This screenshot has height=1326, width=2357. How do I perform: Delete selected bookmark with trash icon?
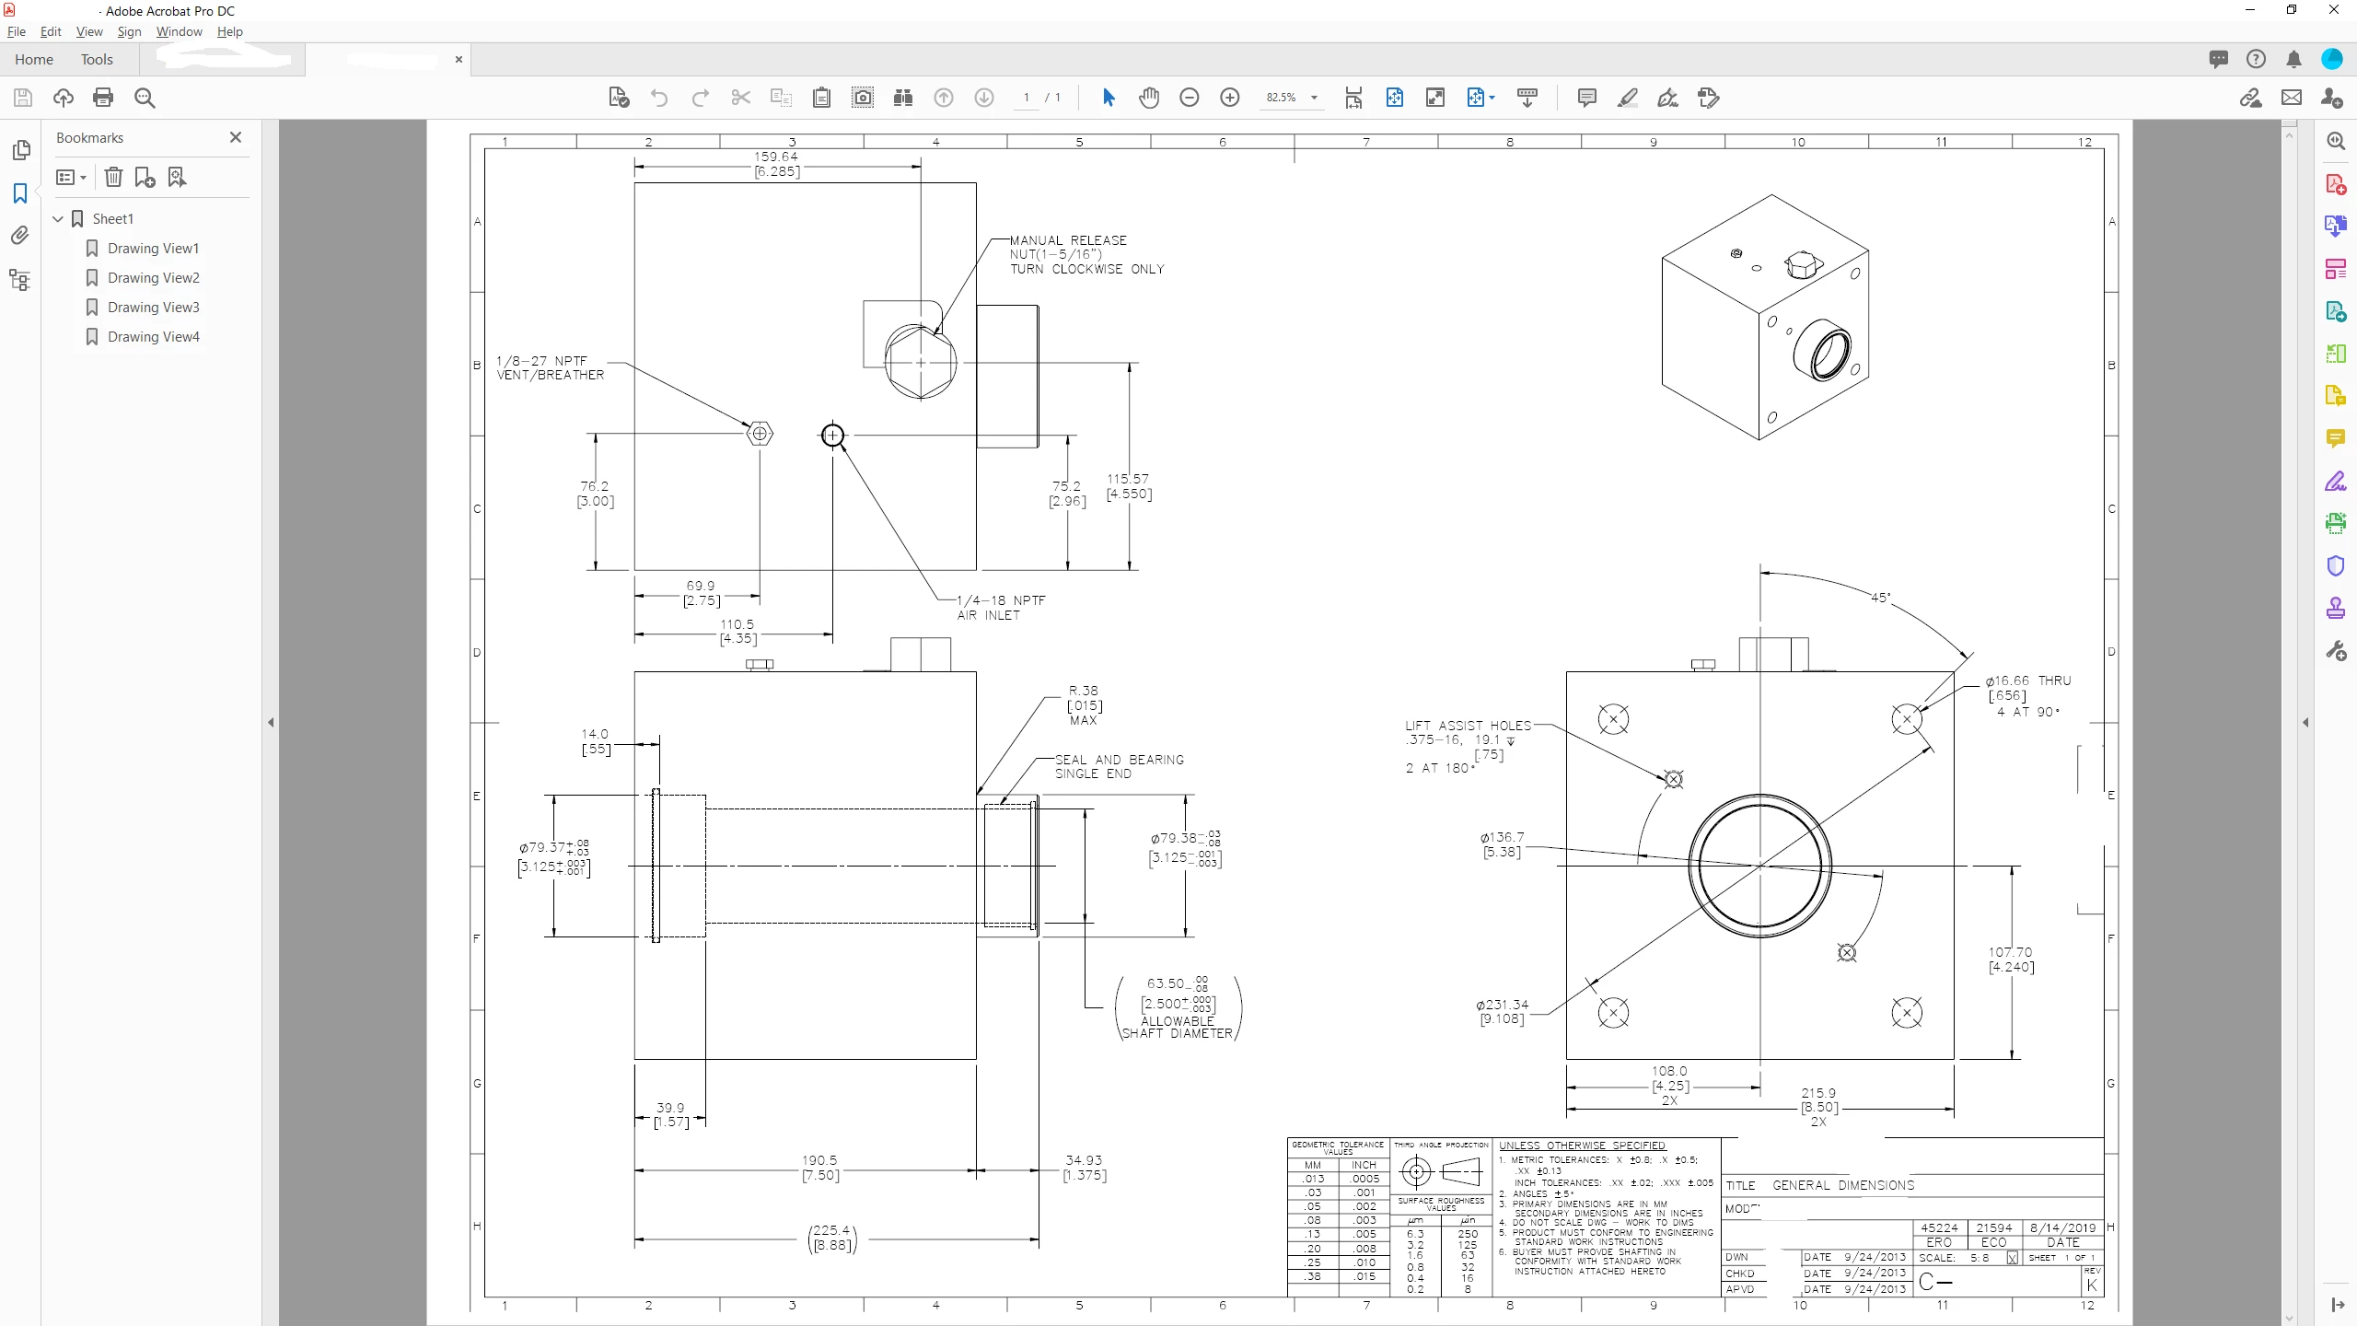click(113, 177)
